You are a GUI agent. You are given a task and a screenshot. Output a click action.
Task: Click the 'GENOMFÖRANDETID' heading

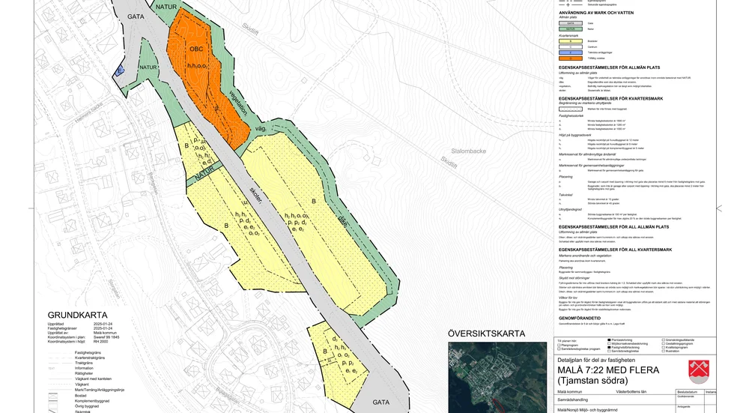pos(579,319)
